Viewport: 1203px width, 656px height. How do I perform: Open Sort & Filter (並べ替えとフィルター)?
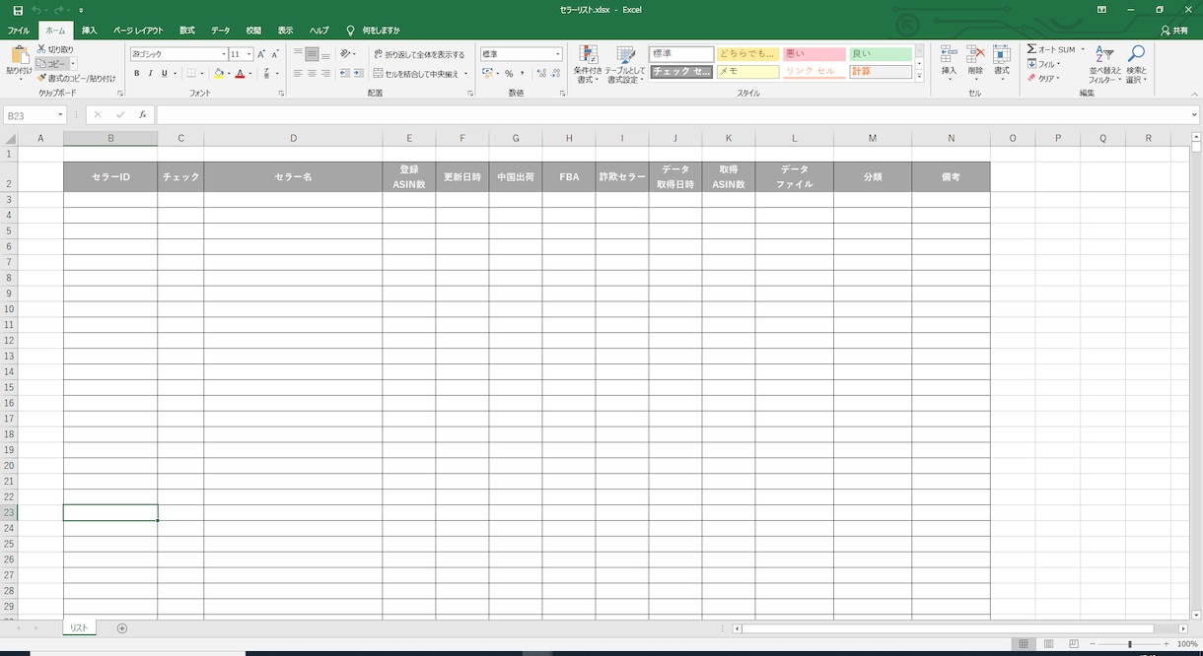click(x=1105, y=63)
